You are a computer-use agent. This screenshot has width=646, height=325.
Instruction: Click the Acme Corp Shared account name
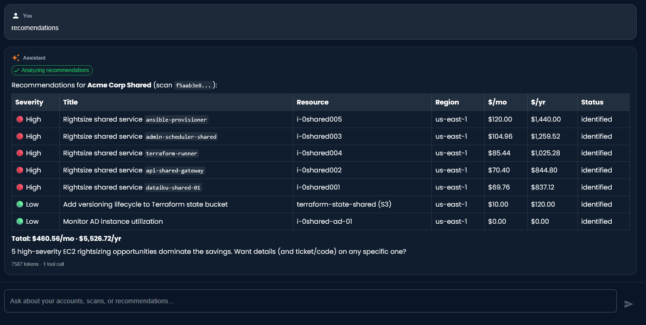click(119, 85)
